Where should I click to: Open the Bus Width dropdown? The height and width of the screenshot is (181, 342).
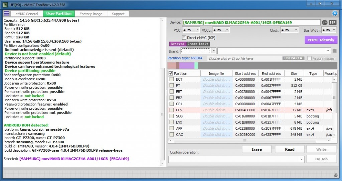pyautogui.click(x=329, y=30)
